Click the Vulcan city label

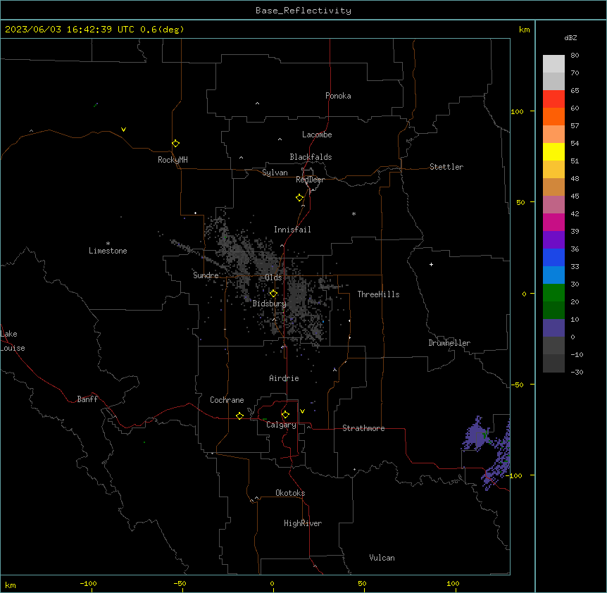click(x=382, y=558)
